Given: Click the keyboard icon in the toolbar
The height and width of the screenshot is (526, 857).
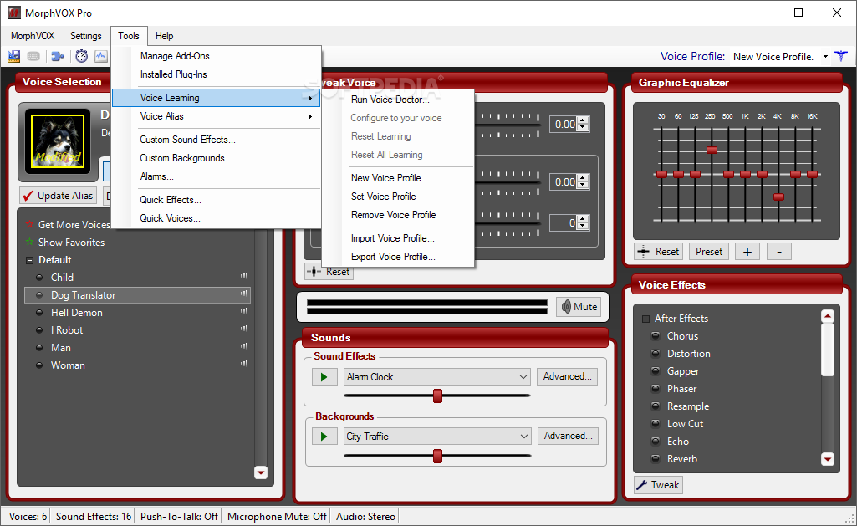Looking at the screenshot, I should pyautogui.click(x=33, y=56).
